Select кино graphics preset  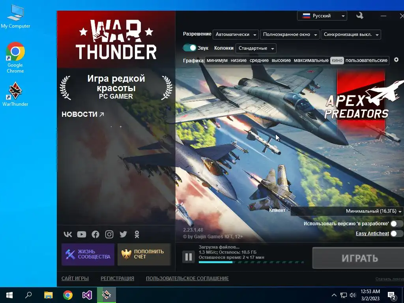337,60
